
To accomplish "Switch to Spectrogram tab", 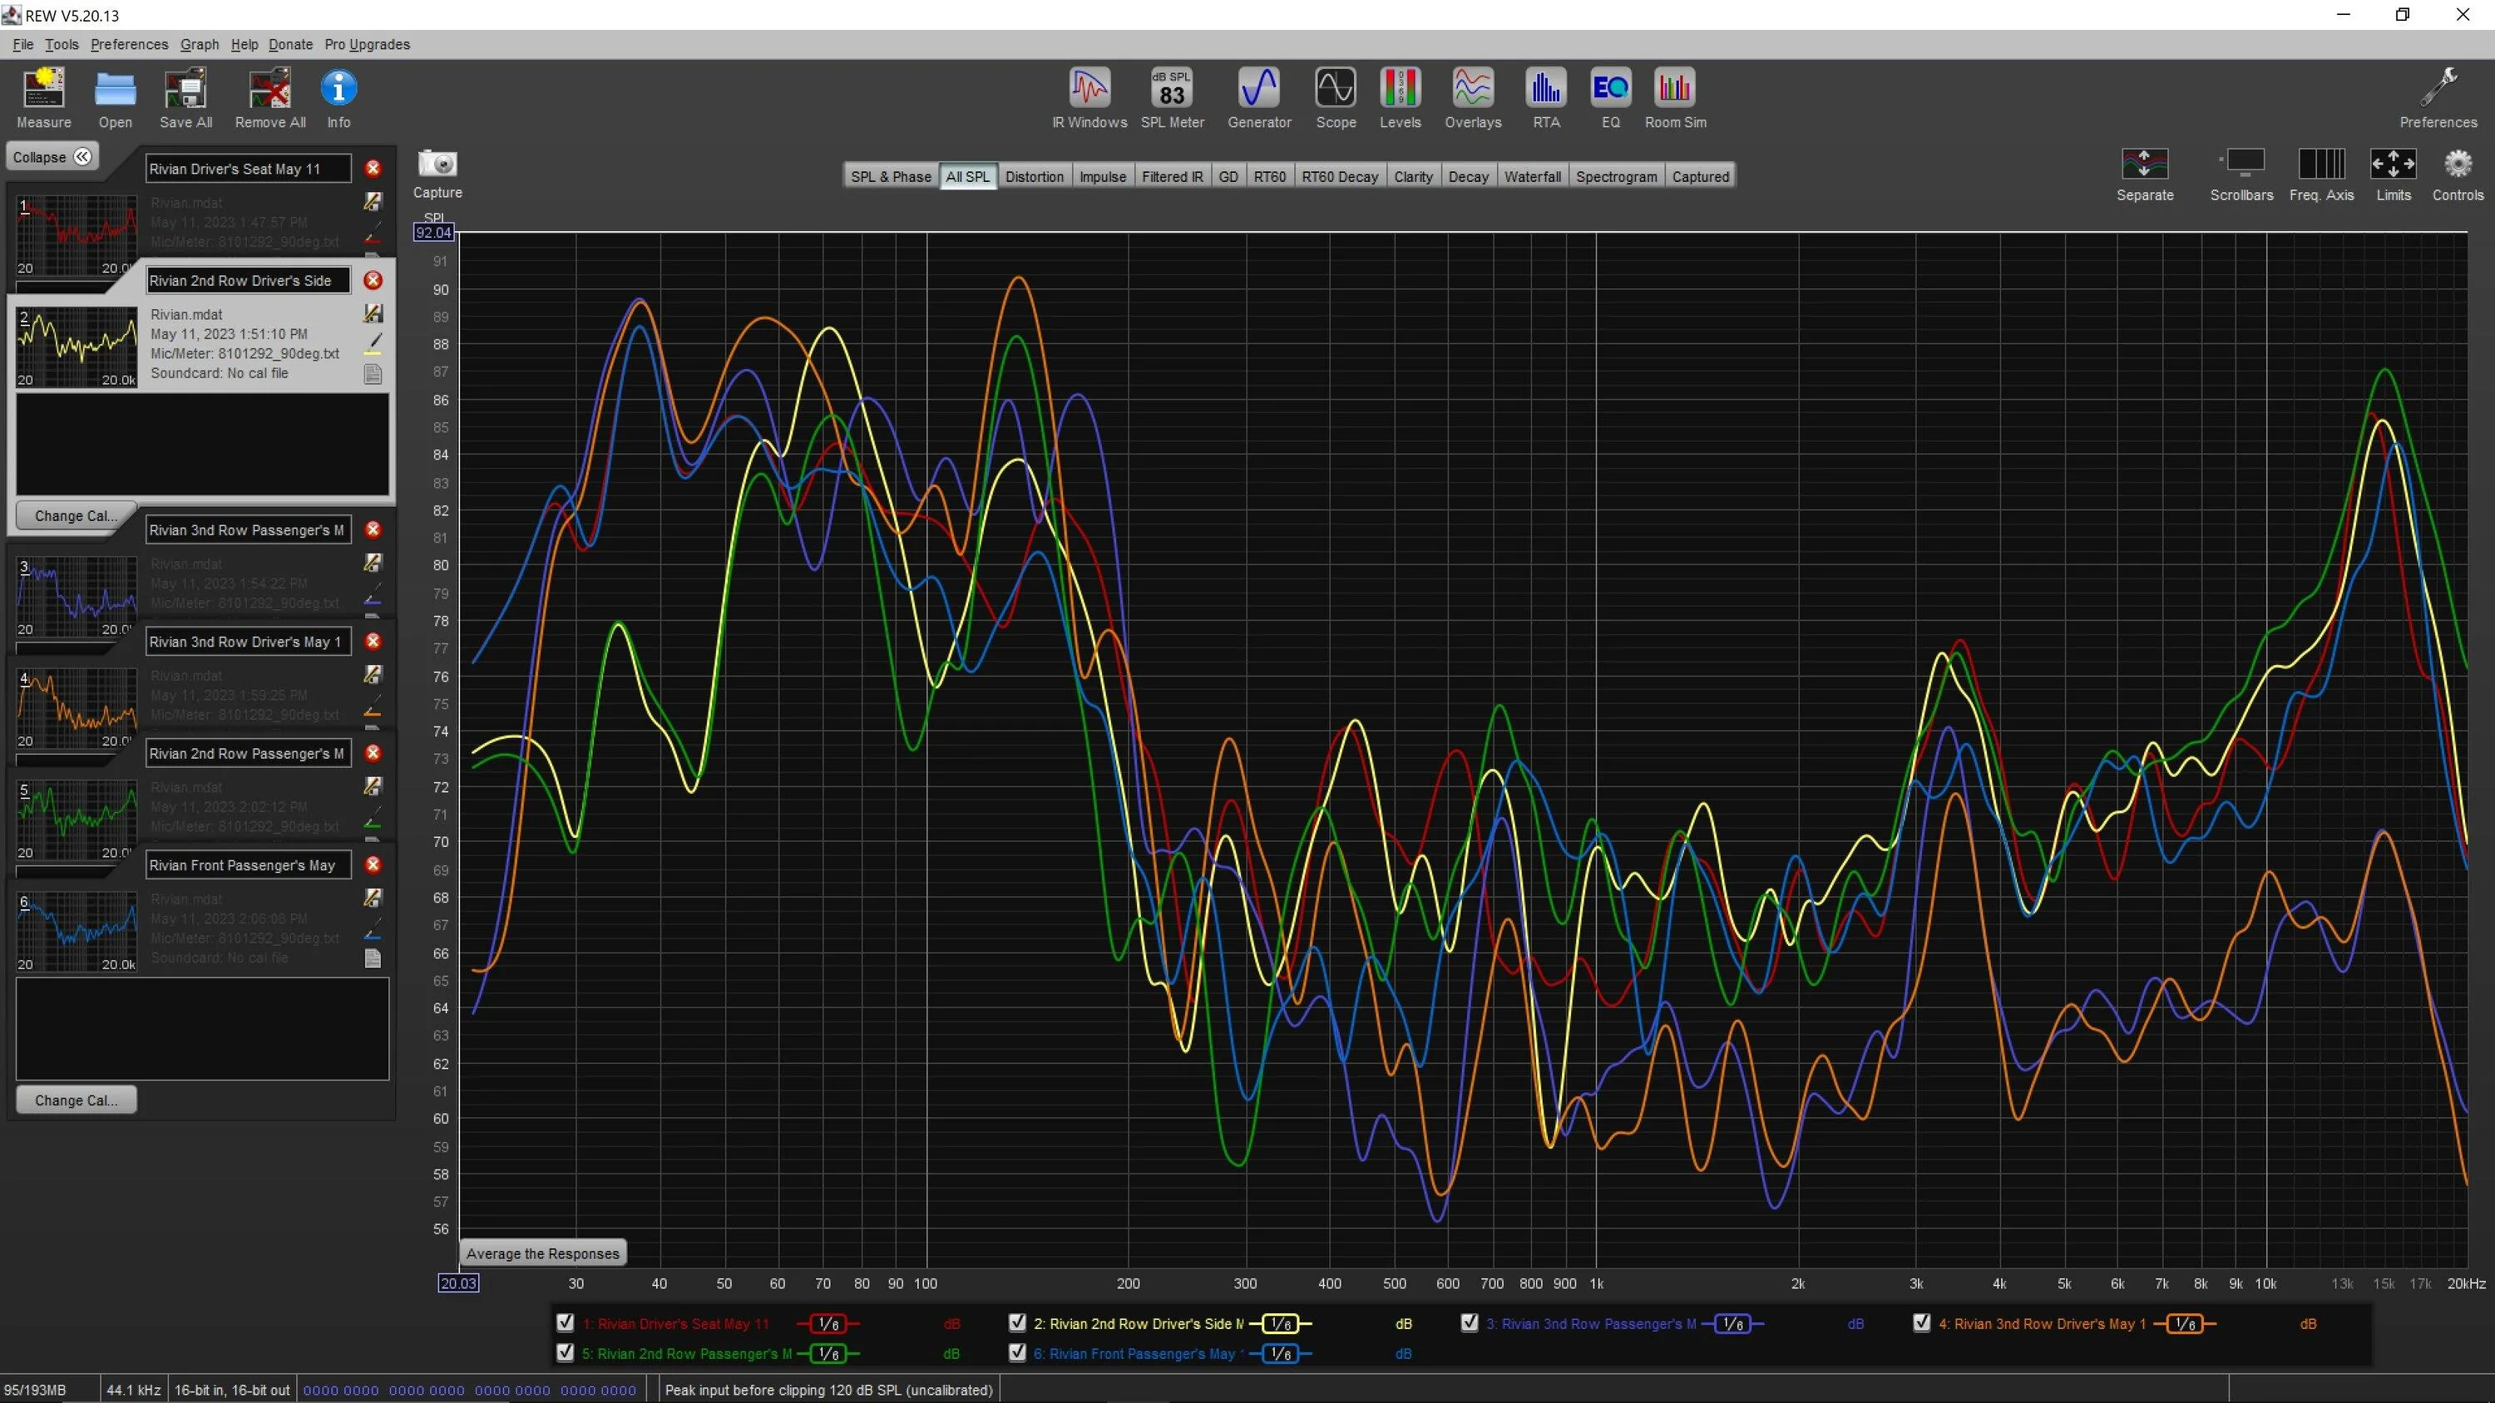I will [1617, 176].
